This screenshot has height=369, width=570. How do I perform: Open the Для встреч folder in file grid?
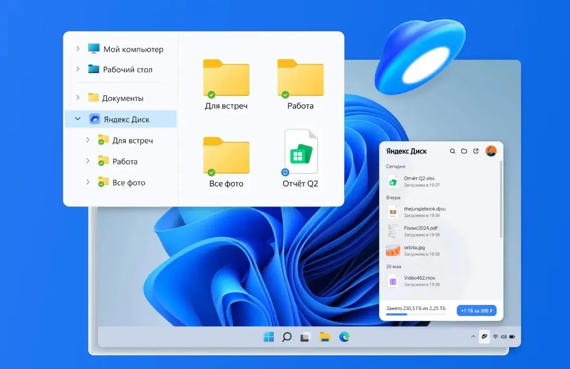pos(226,79)
